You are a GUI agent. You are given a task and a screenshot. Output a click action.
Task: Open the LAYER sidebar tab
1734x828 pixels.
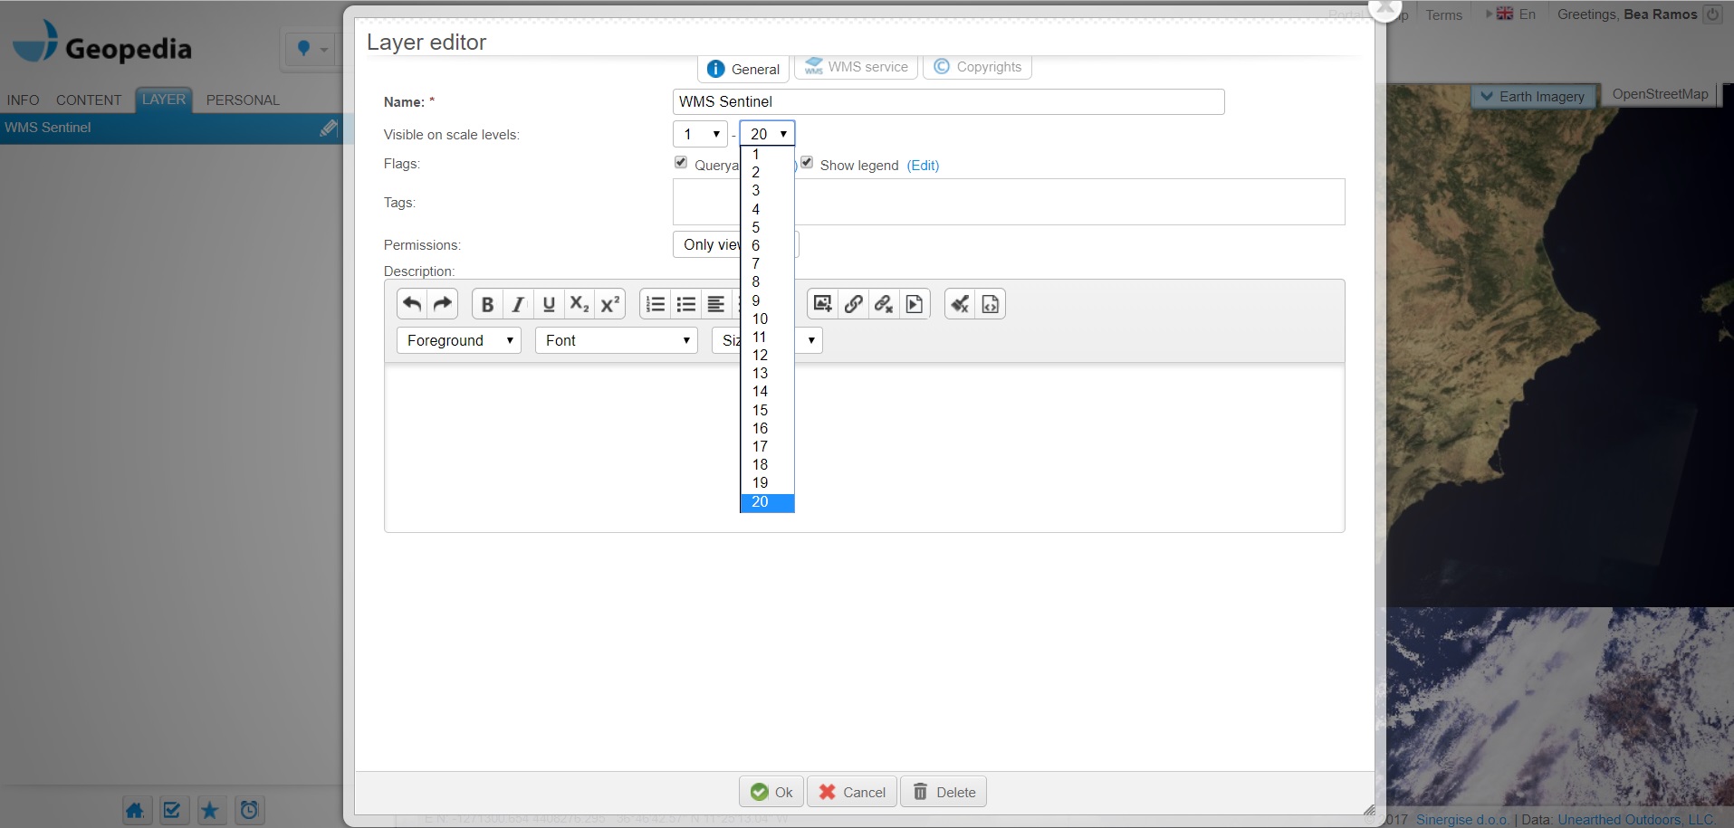[164, 100]
